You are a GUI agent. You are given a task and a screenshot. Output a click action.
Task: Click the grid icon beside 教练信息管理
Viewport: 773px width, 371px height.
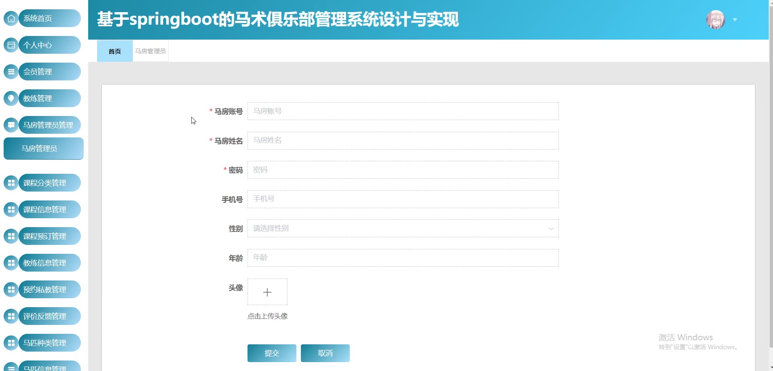click(x=11, y=263)
